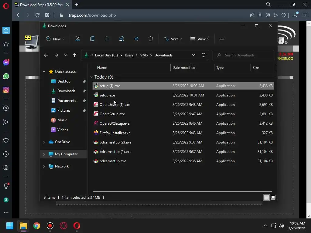Select Documents in Quick access

[63, 101]
